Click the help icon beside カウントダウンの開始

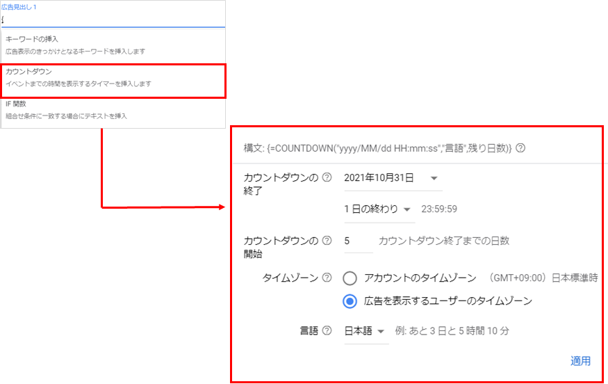pyautogui.click(x=327, y=241)
